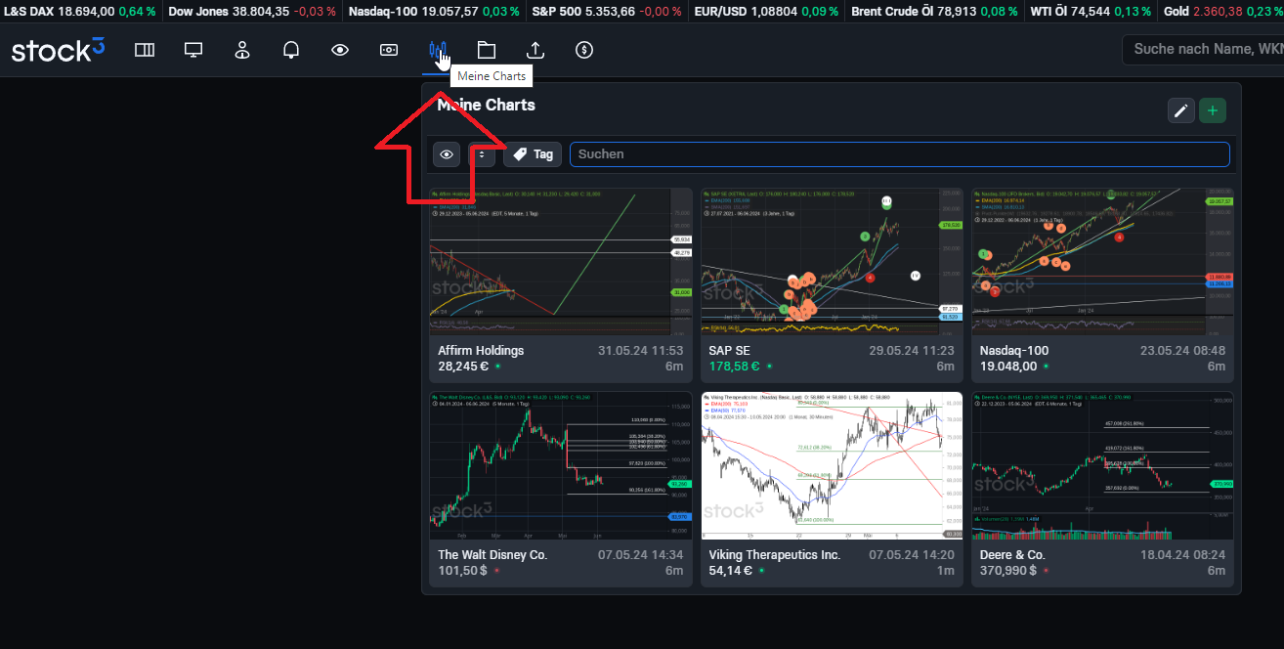Click the EUR/USD ticker entry
Screen dimensions: 1284x649
pos(765,11)
